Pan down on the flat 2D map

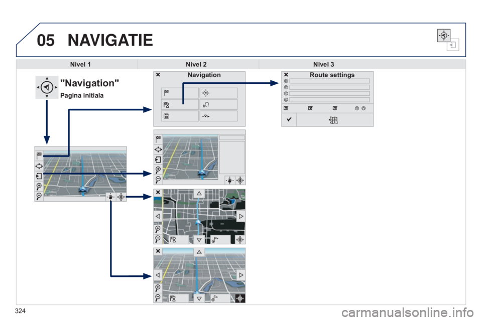click(199, 240)
